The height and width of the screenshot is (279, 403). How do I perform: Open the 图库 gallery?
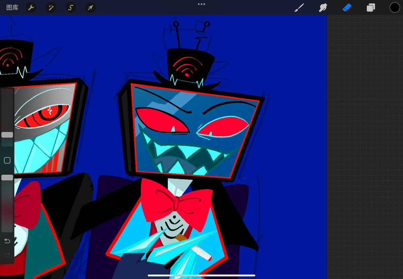[12, 8]
